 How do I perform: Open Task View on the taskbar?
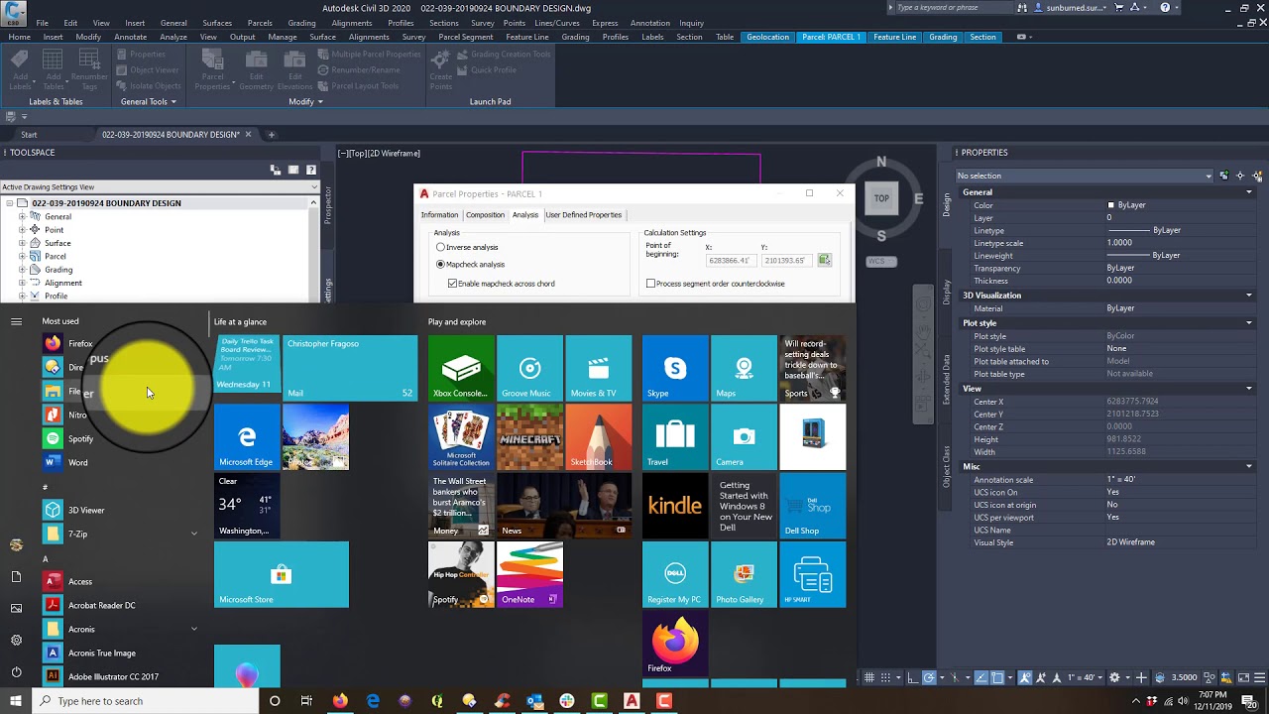[306, 701]
